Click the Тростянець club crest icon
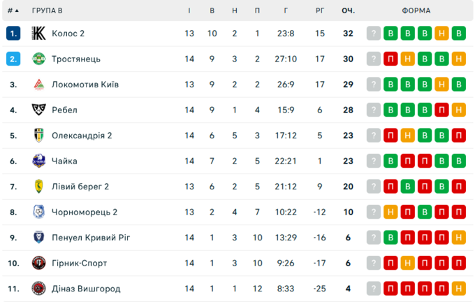The height and width of the screenshot is (304, 475). coord(38,59)
